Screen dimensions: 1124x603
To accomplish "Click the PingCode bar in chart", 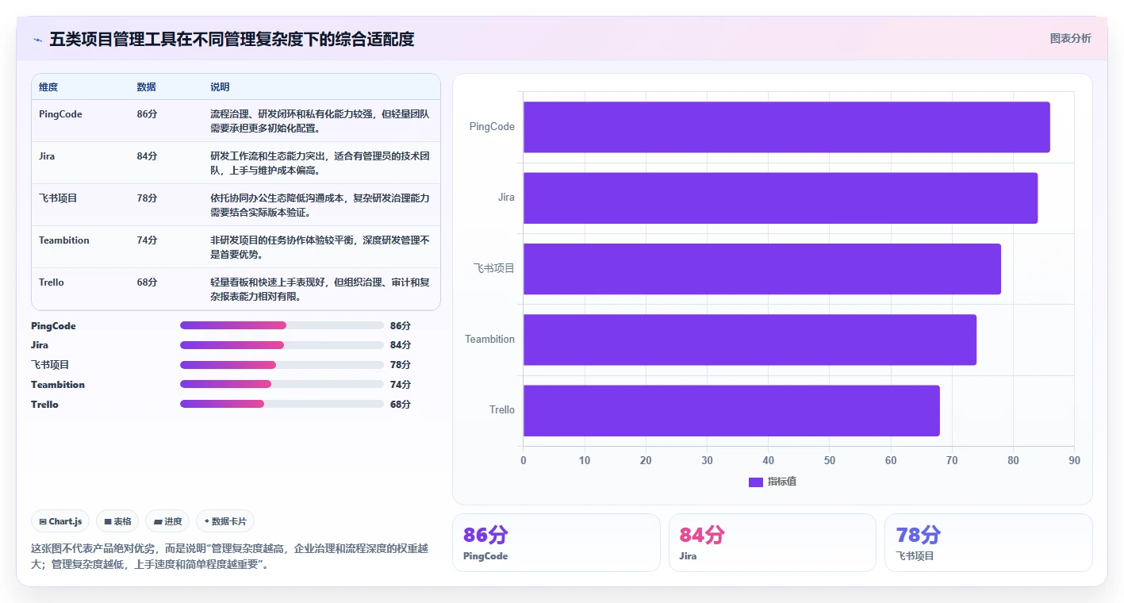I will tap(786, 127).
